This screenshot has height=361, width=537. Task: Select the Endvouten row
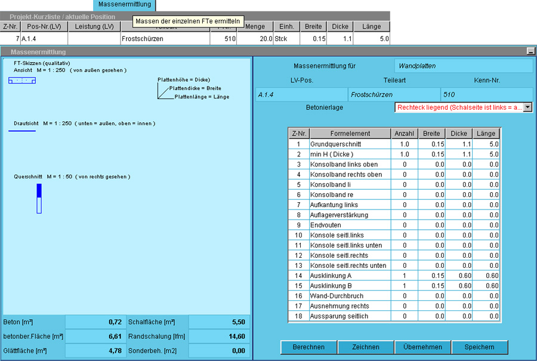coord(394,225)
